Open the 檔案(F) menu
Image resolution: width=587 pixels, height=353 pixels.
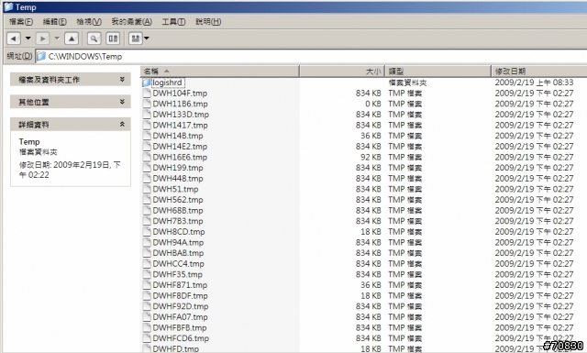point(20,22)
